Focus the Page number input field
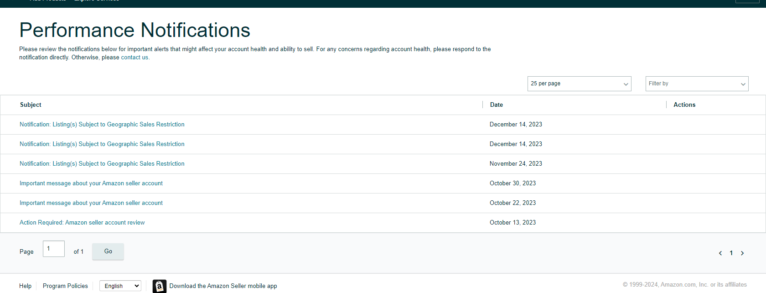 (x=54, y=249)
